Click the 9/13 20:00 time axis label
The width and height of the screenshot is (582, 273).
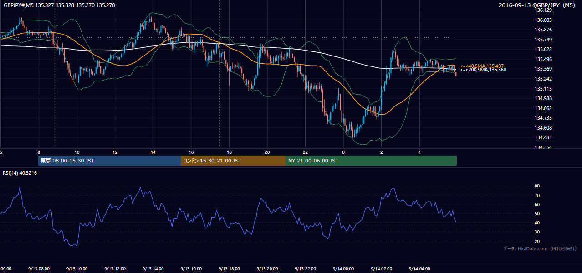[267, 269]
